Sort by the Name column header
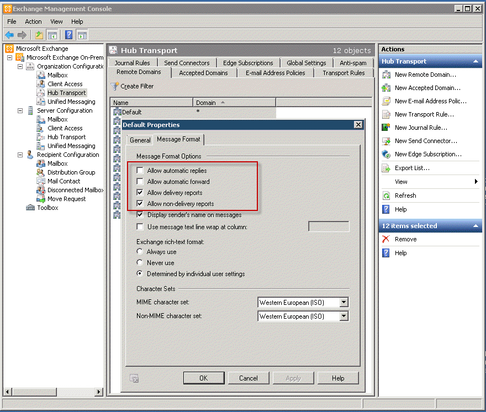This screenshot has height=412, width=486. (x=151, y=103)
